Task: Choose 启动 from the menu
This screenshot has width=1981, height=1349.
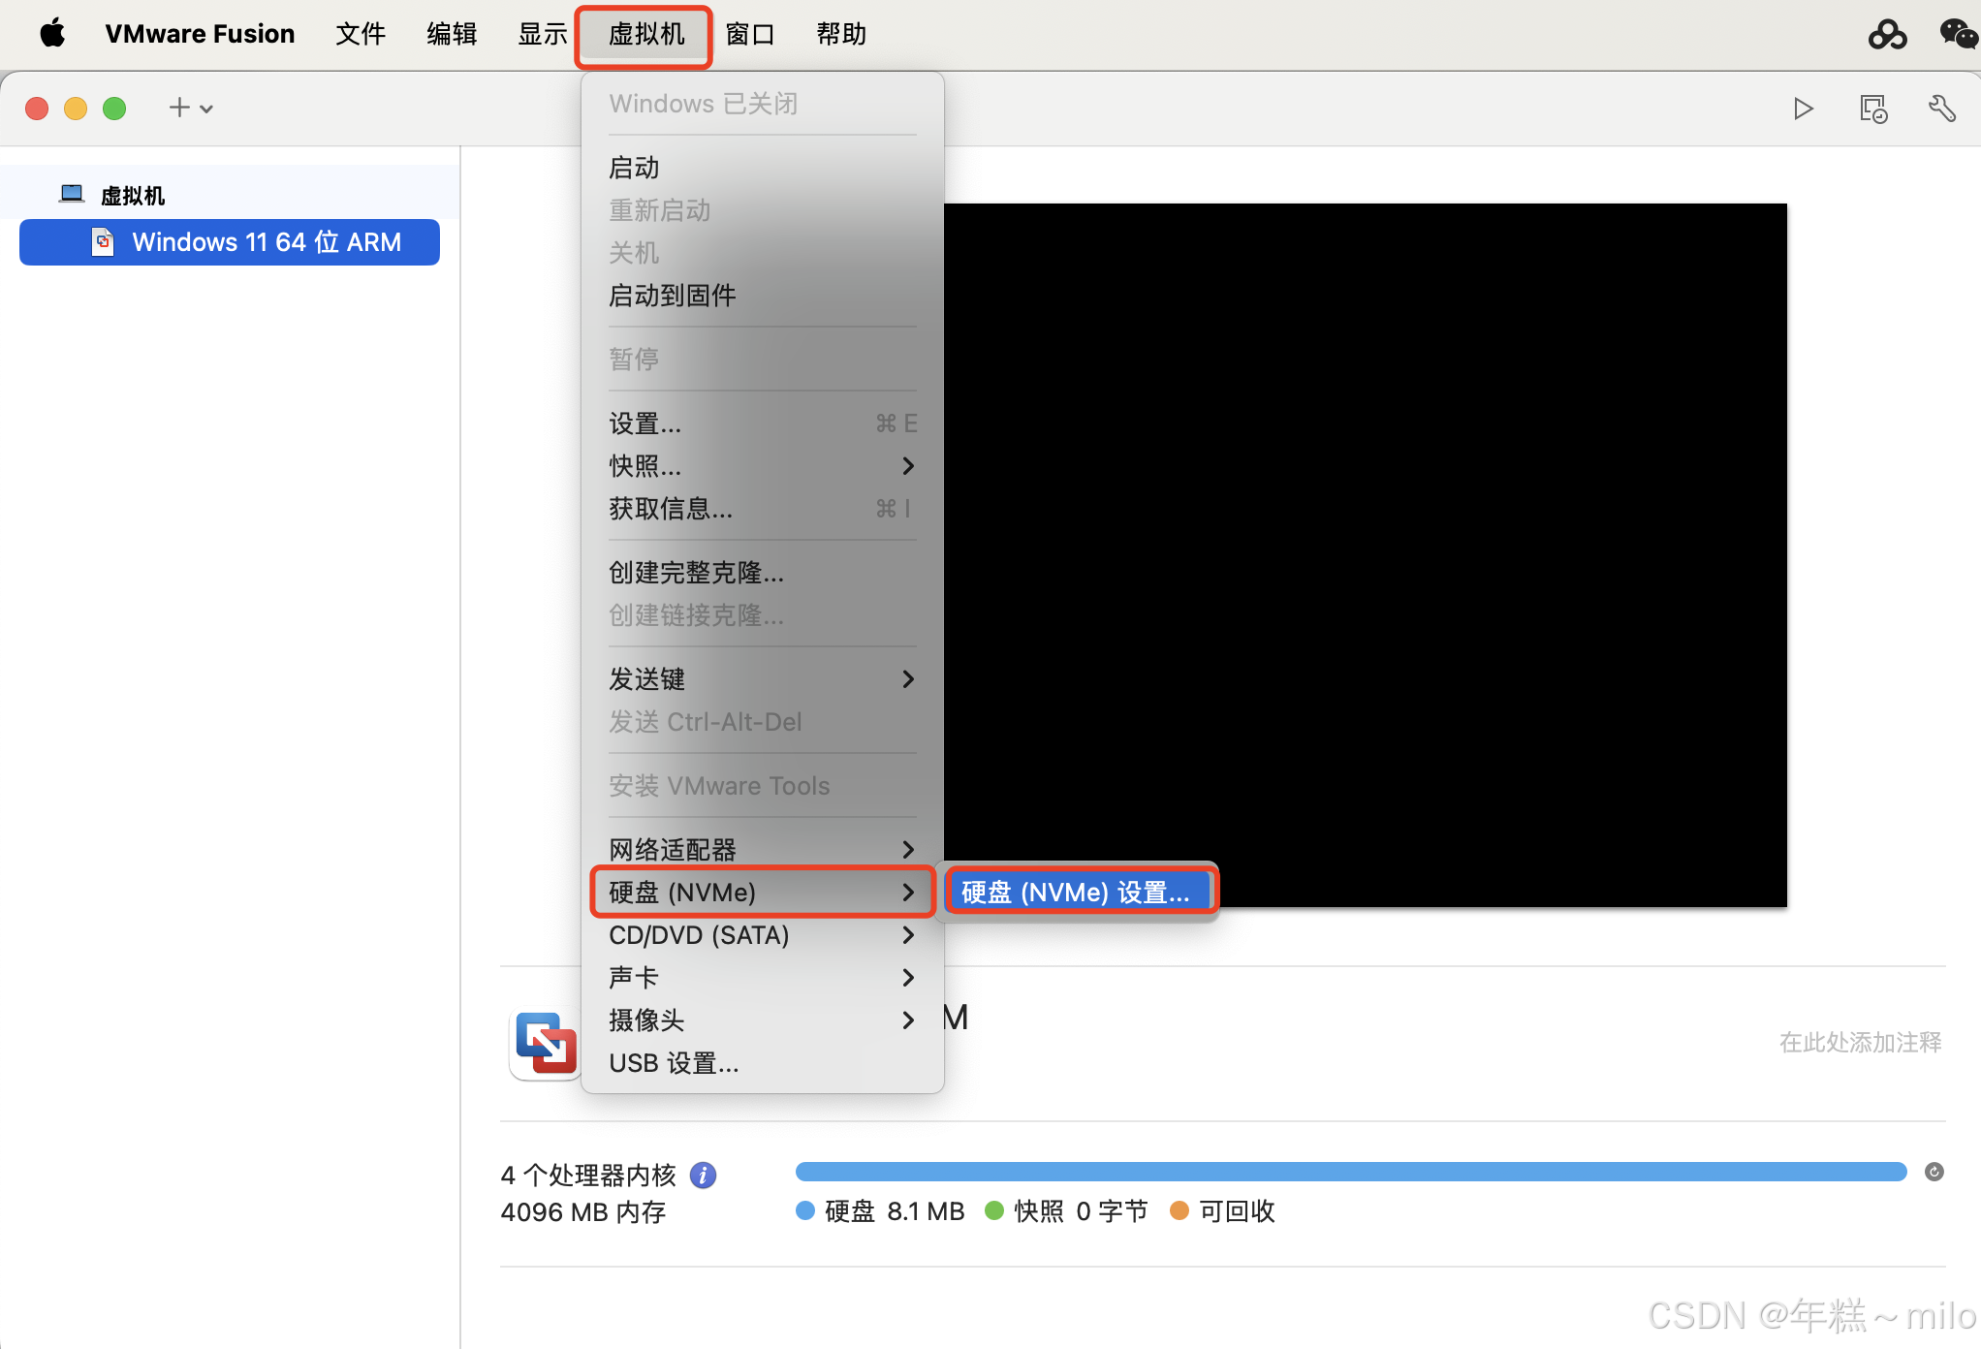Action: coord(634,168)
